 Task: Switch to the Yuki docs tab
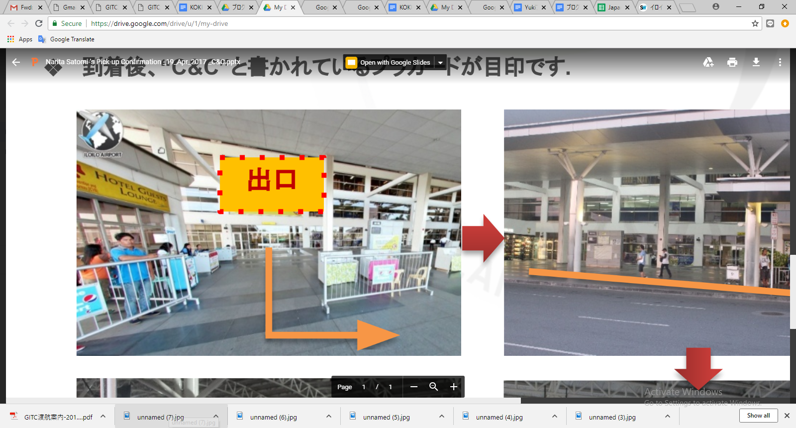(x=530, y=7)
